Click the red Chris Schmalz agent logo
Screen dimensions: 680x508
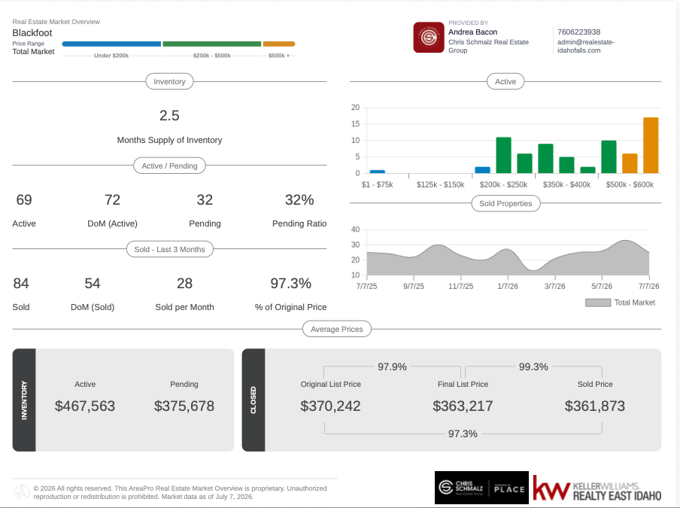tap(429, 38)
